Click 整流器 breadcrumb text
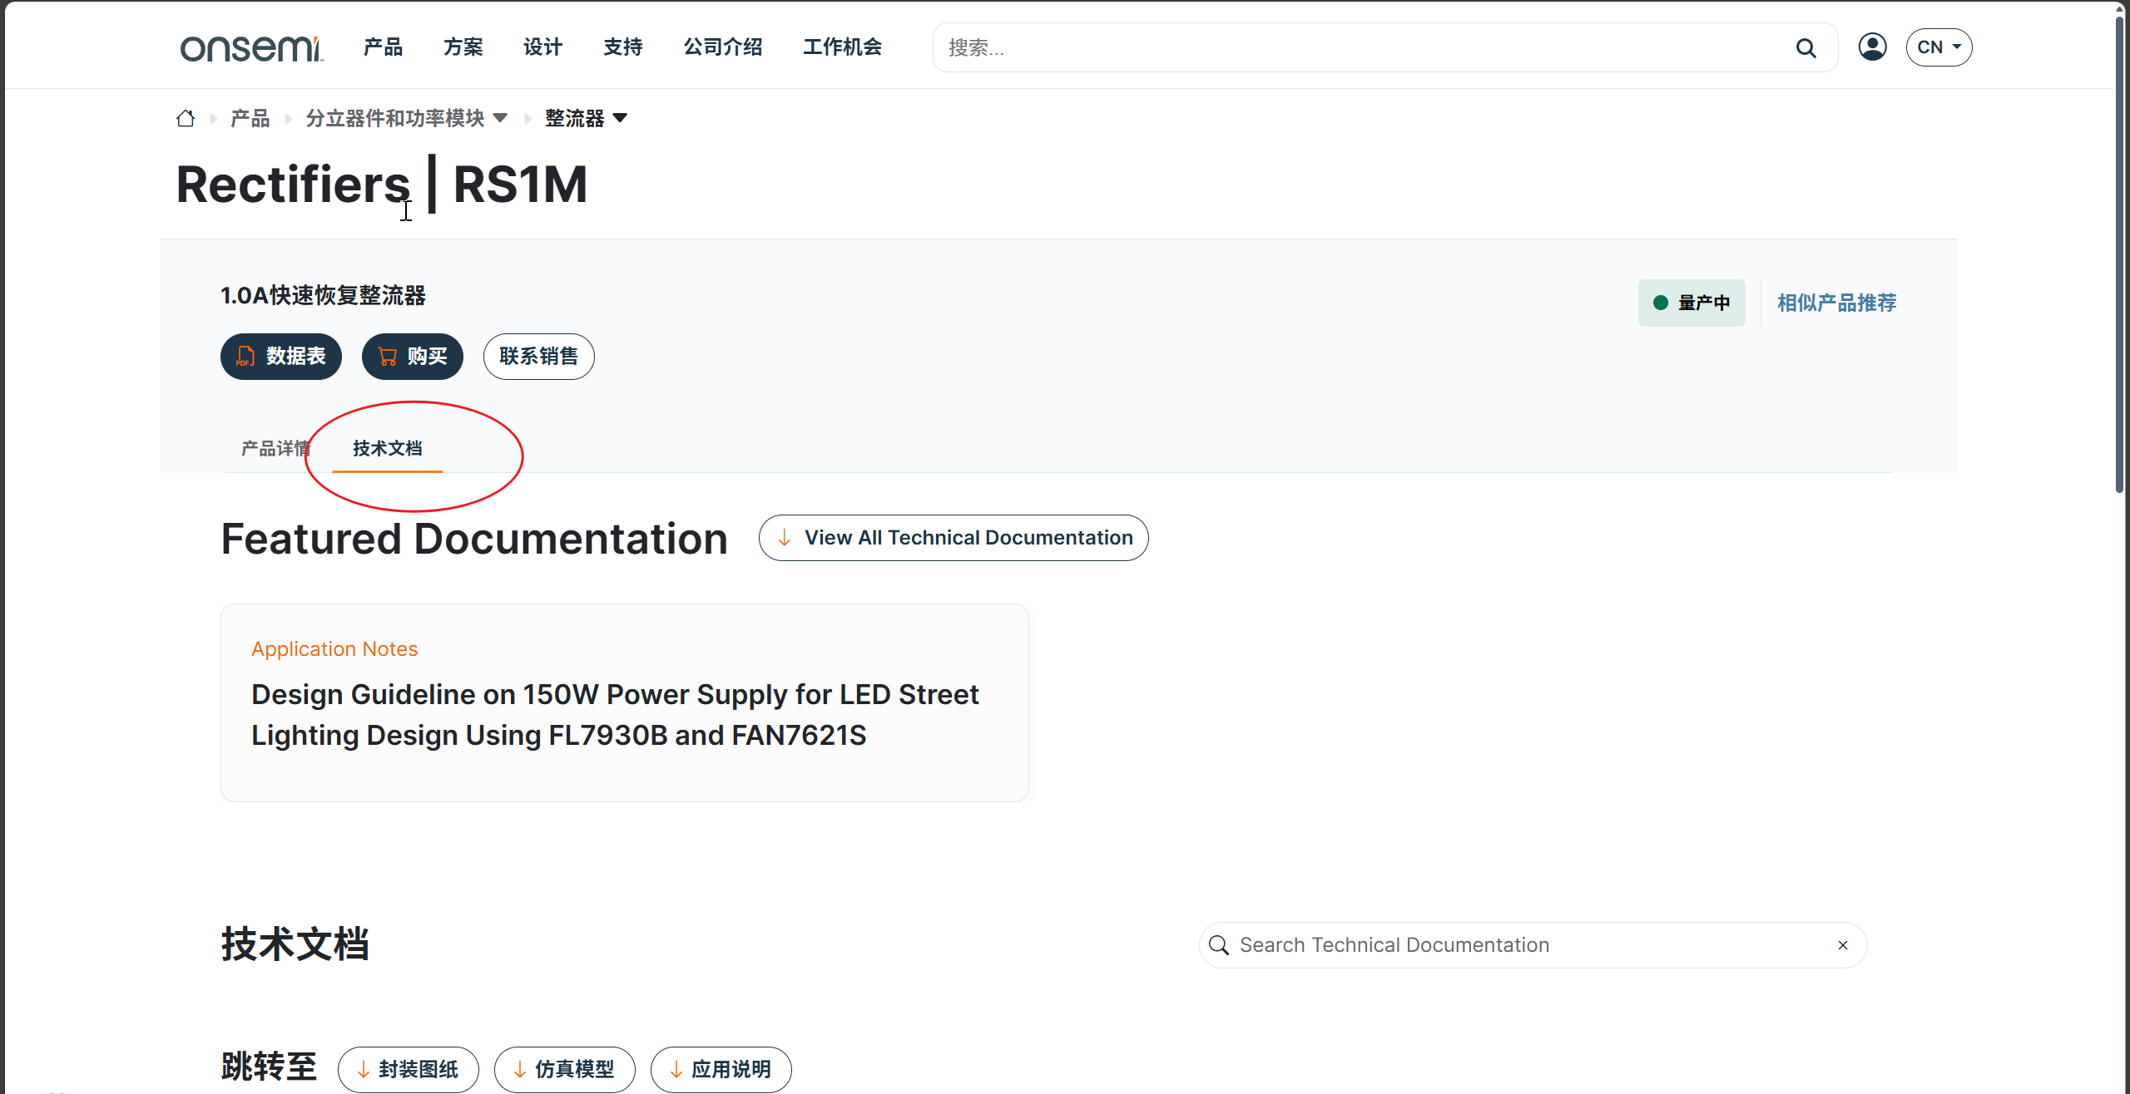This screenshot has height=1094, width=2130. pyautogui.click(x=575, y=118)
